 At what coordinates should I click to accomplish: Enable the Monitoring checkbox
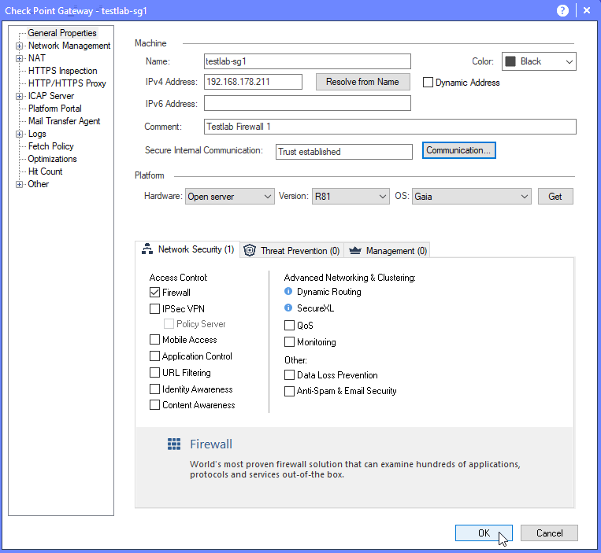289,341
